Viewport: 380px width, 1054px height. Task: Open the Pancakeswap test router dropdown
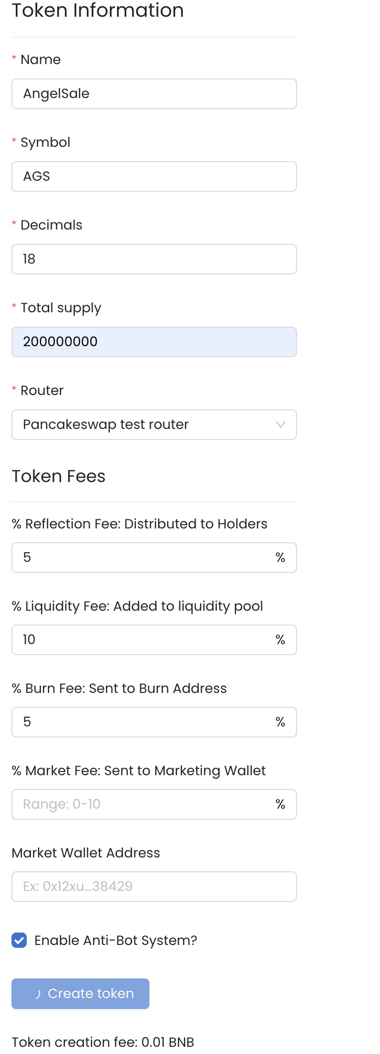154,425
